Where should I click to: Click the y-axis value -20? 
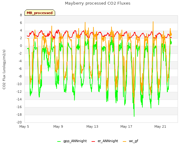pyautogui.click(x=19, y=123)
